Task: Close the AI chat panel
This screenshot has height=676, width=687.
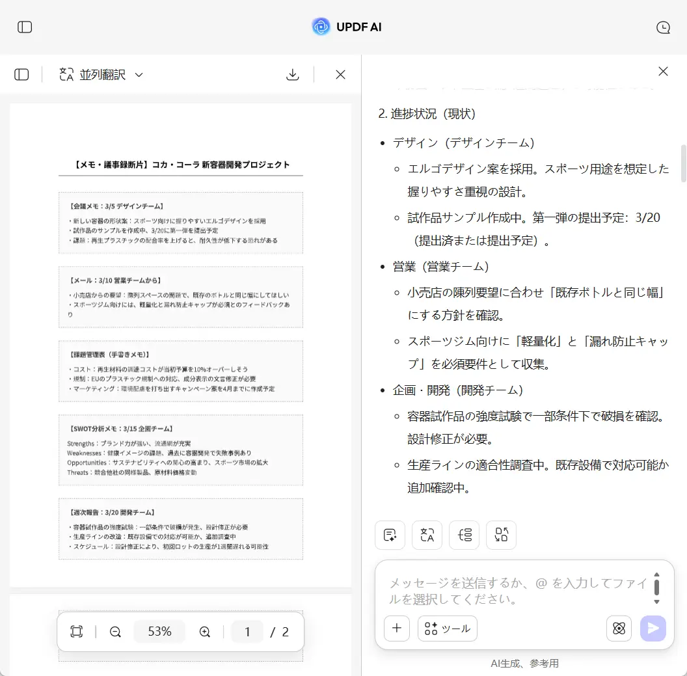Action: [663, 72]
